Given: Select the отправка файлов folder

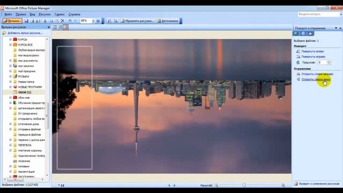Looking at the screenshot, I should point(29,129).
